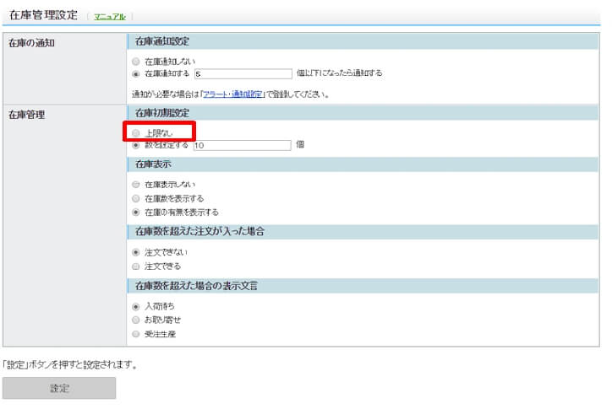
Task: Choose the 数を設定する radio button
Action: (x=136, y=144)
